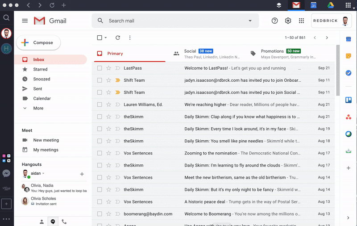Click the Compose button
The image size is (357, 226).
pos(38,43)
